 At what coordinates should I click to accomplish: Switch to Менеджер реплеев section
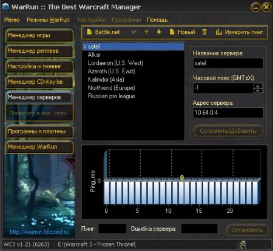pos(39,51)
